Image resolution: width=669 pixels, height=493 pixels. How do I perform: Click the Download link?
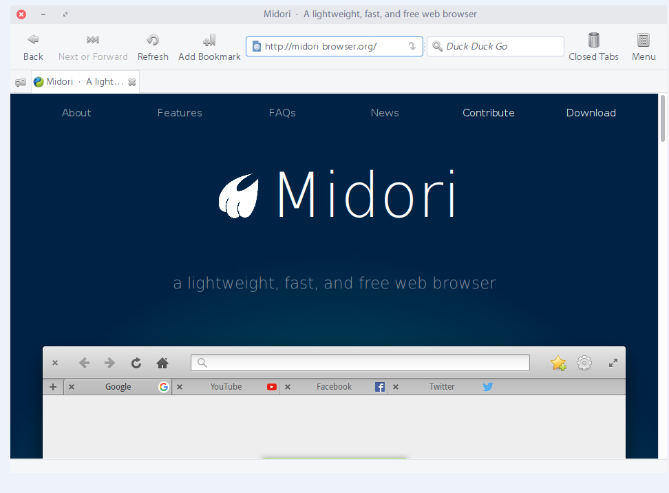591,113
